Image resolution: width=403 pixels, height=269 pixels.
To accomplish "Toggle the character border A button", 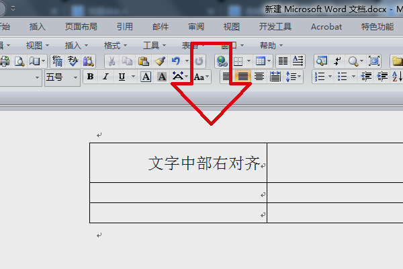I will coord(146,77).
